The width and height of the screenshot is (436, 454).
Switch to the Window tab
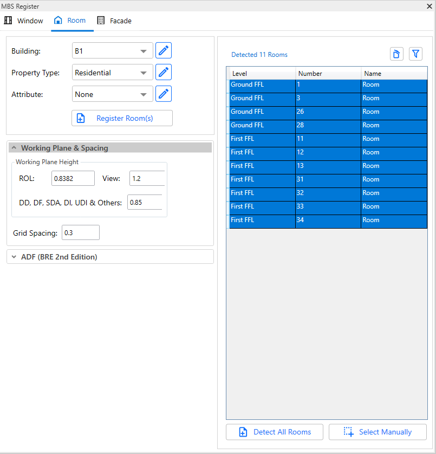pos(30,21)
